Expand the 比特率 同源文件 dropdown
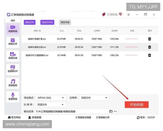 94,98
